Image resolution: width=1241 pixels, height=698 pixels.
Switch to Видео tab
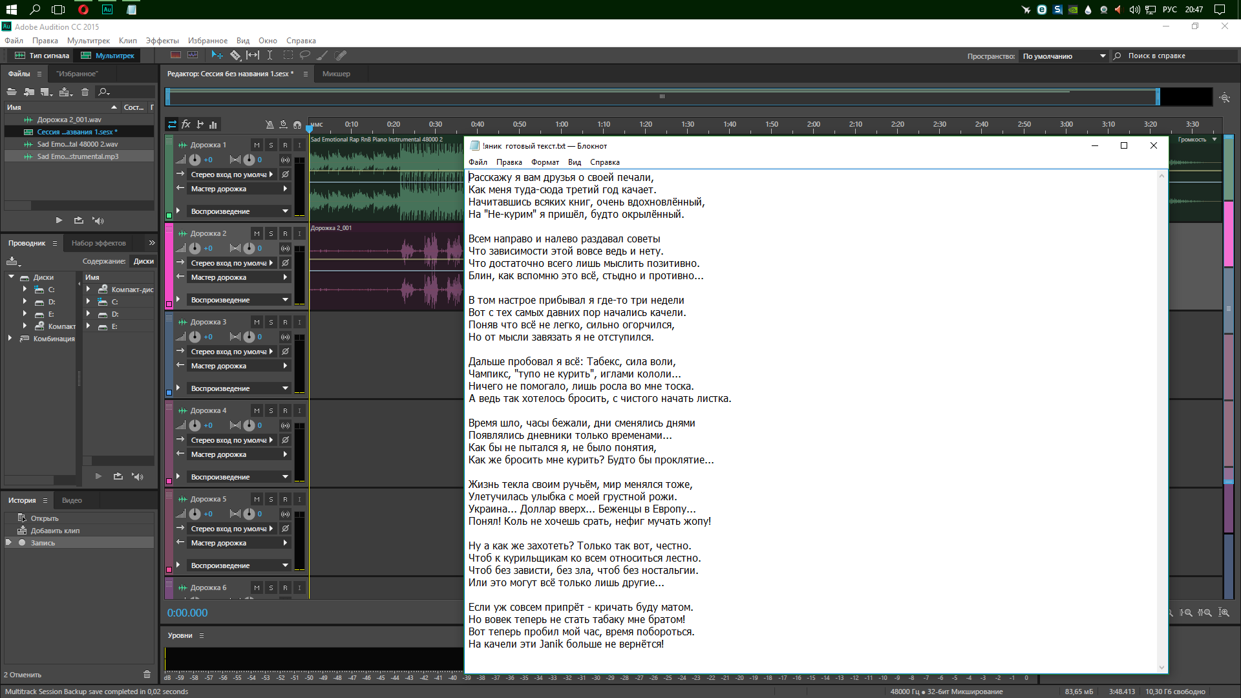pos(72,500)
